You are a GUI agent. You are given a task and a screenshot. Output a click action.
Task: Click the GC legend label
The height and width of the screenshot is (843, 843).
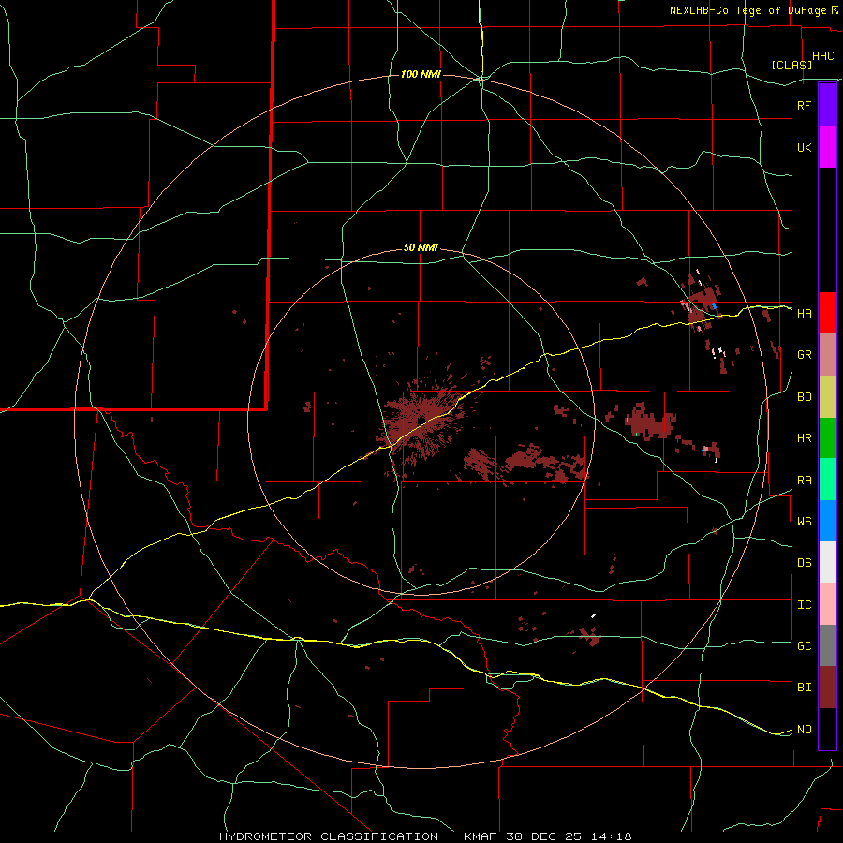coord(804,646)
